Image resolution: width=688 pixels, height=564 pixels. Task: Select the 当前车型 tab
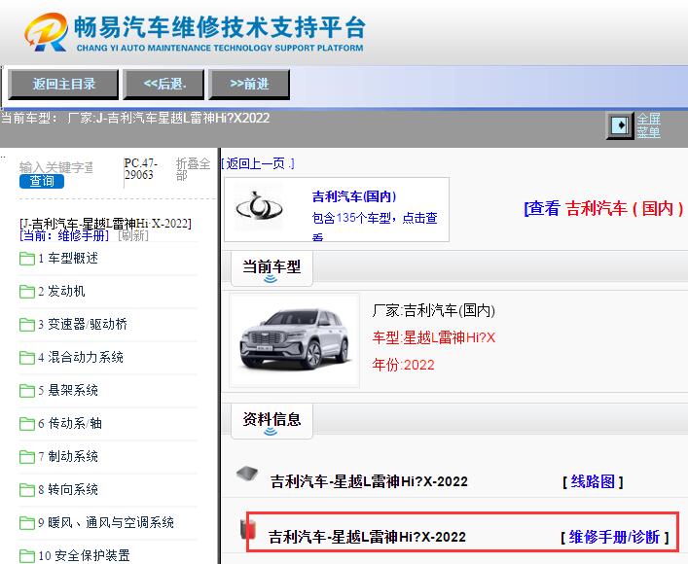[x=272, y=268]
